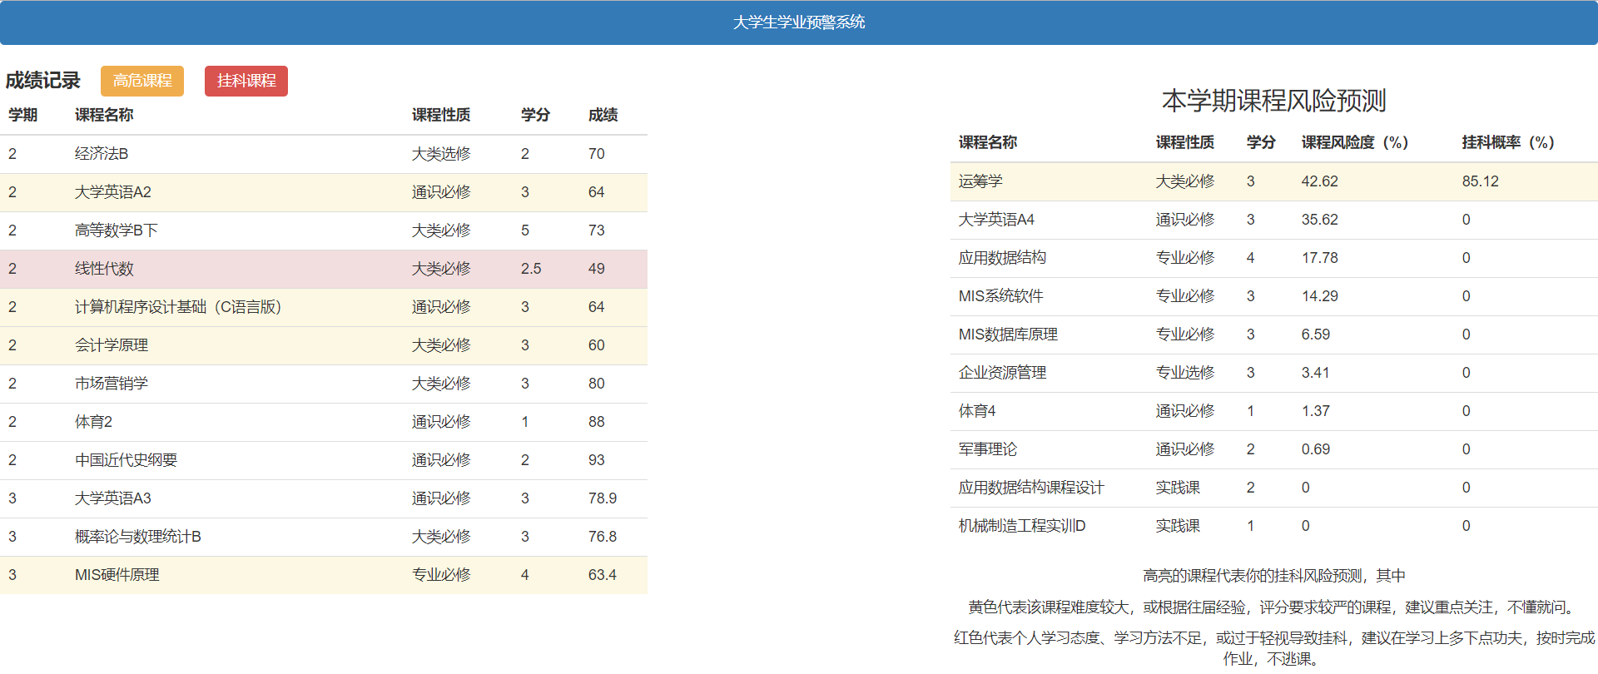
Task: Click the 本学期课程风险预测 section heading
Action: (1273, 101)
